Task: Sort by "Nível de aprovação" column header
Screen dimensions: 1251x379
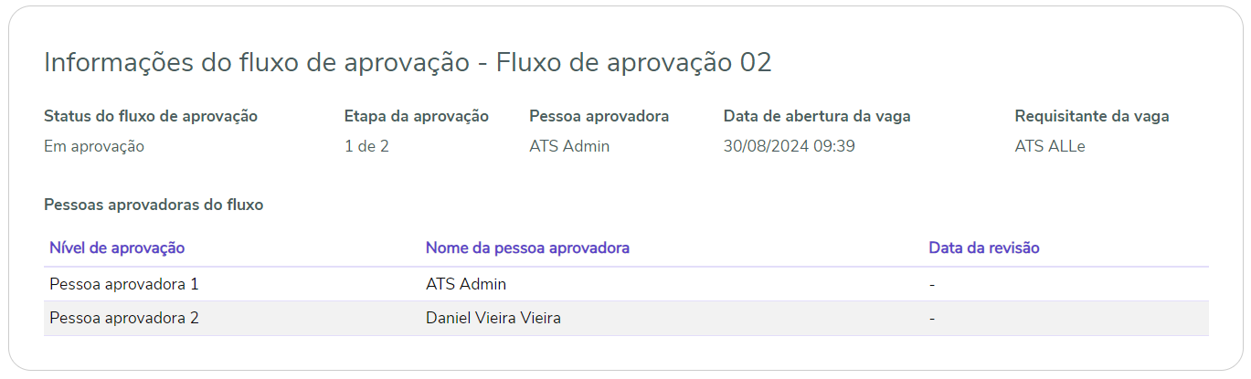Action: point(118,247)
